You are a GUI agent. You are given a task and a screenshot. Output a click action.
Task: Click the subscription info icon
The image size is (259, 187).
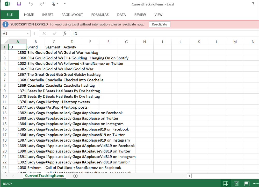coord(5,24)
